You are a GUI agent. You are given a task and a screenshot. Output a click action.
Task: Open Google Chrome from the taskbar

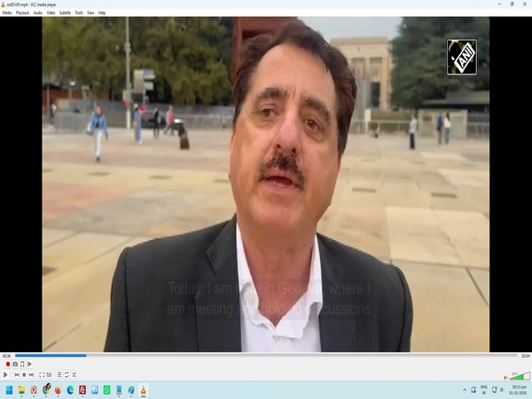click(x=46, y=390)
